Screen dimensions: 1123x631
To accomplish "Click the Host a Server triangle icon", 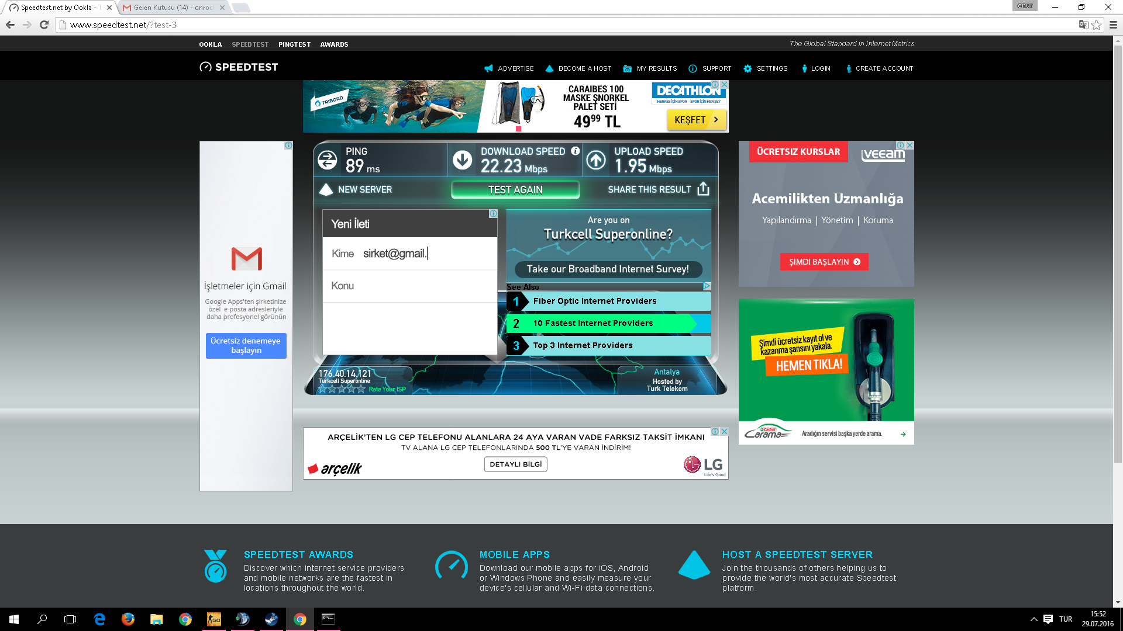I will click(694, 565).
